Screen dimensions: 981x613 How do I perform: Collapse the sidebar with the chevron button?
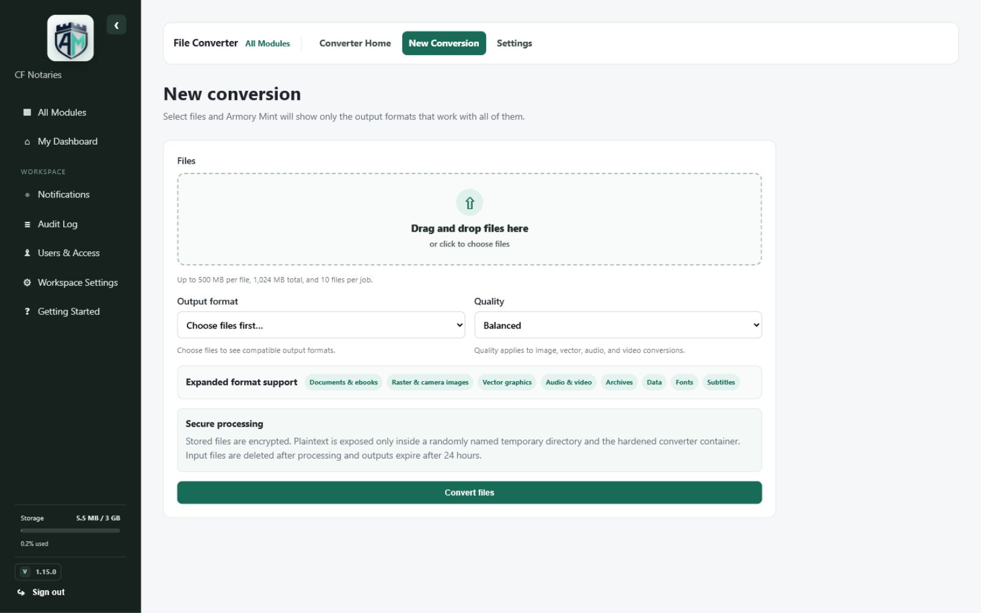click(x=116, y=25)
